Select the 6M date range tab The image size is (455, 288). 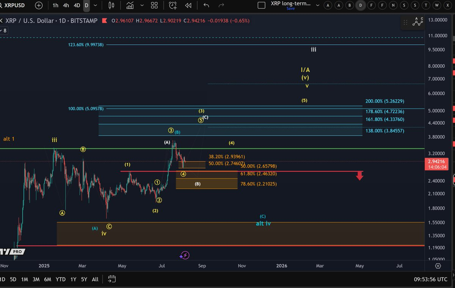[47, 279]
